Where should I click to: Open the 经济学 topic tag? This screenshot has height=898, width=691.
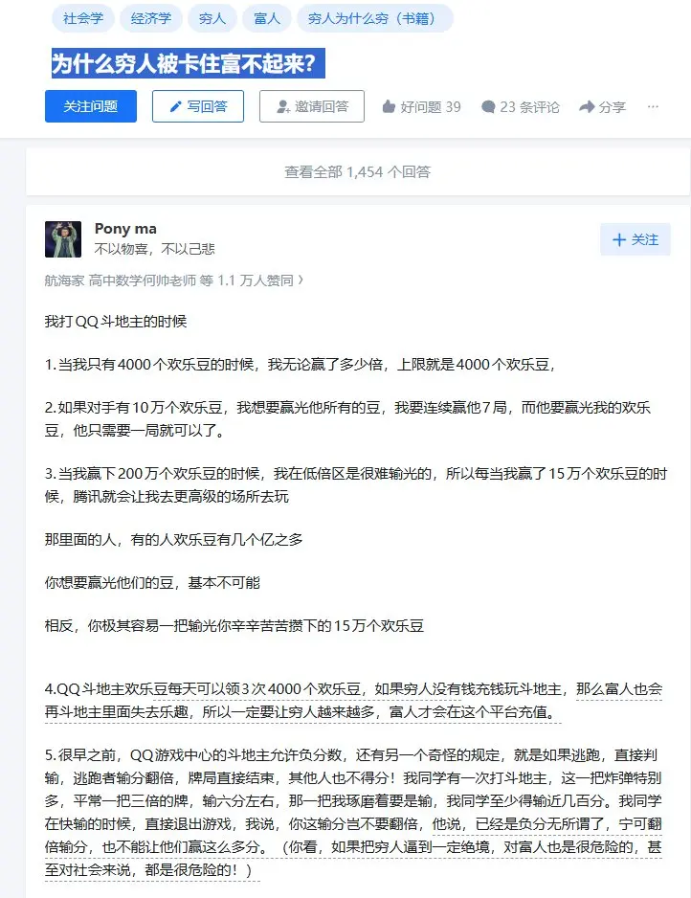point(151,18)
